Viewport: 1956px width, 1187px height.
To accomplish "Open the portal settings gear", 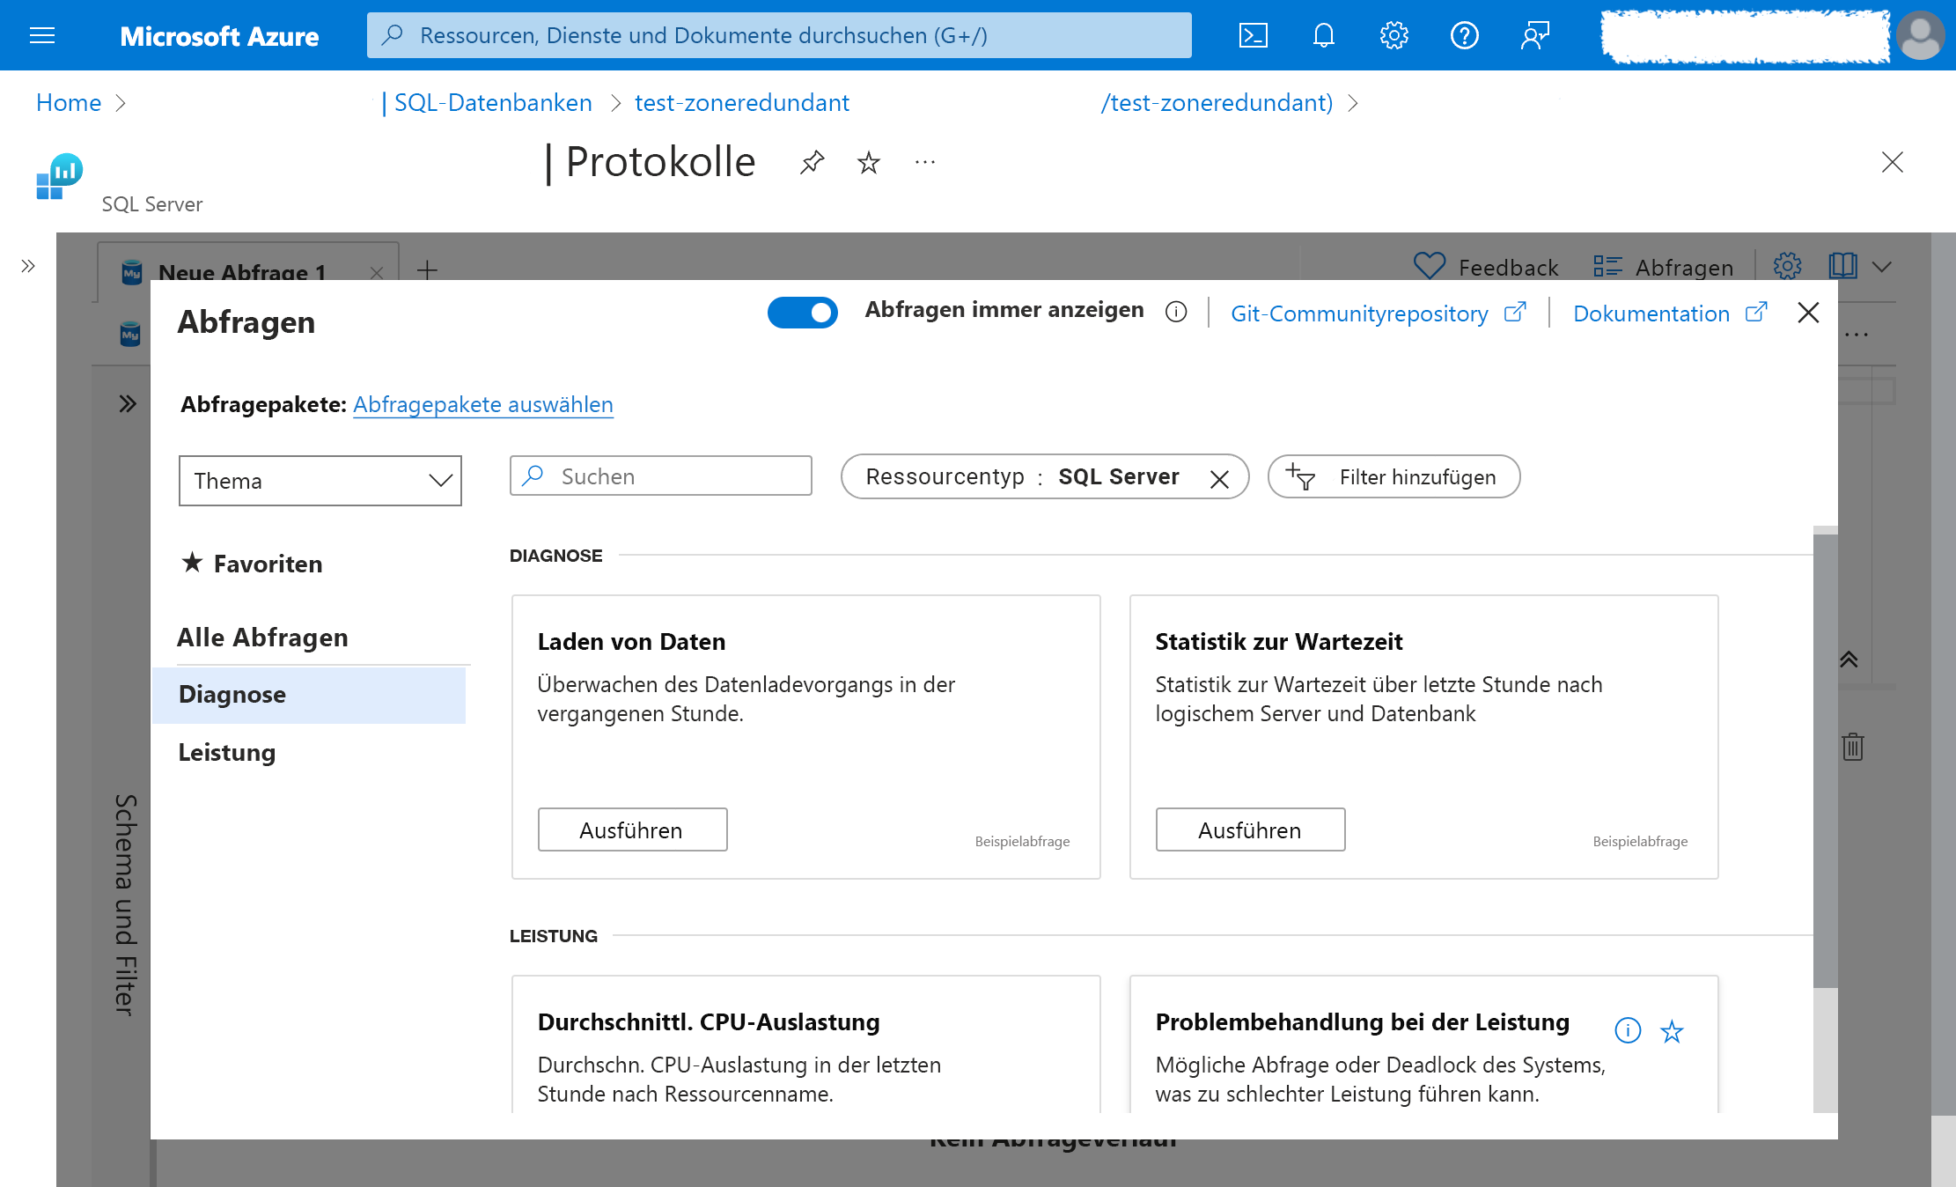I will pyautogui.click(x=1393, y=35).
